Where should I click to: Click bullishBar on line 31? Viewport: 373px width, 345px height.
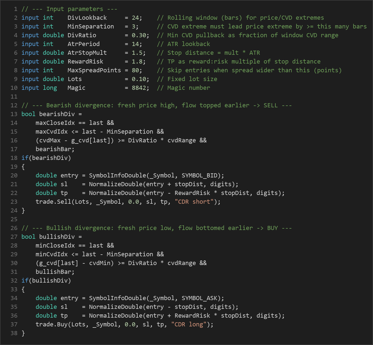[53, 272]
